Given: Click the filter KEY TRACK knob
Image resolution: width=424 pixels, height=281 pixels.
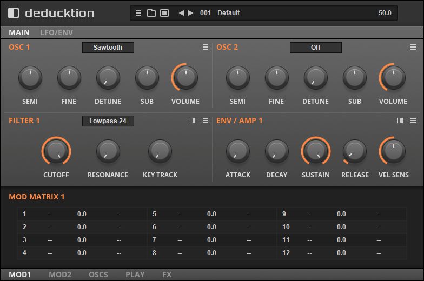Looking at the screenshot, I should click(x=160, y=151).
